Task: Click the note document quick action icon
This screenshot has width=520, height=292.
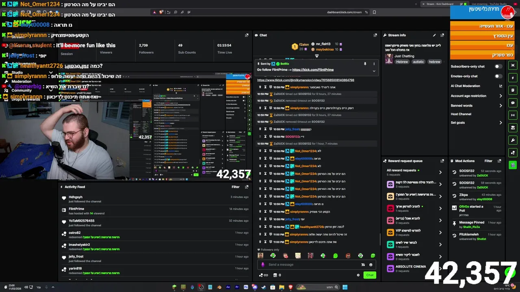Action: coord(513,90)
